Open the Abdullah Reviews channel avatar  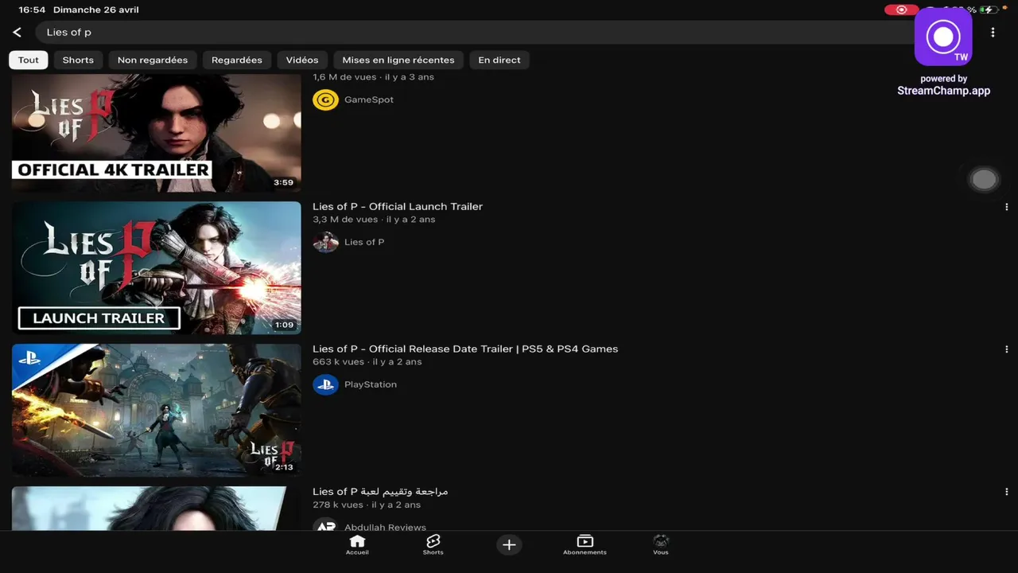point(325,524)
